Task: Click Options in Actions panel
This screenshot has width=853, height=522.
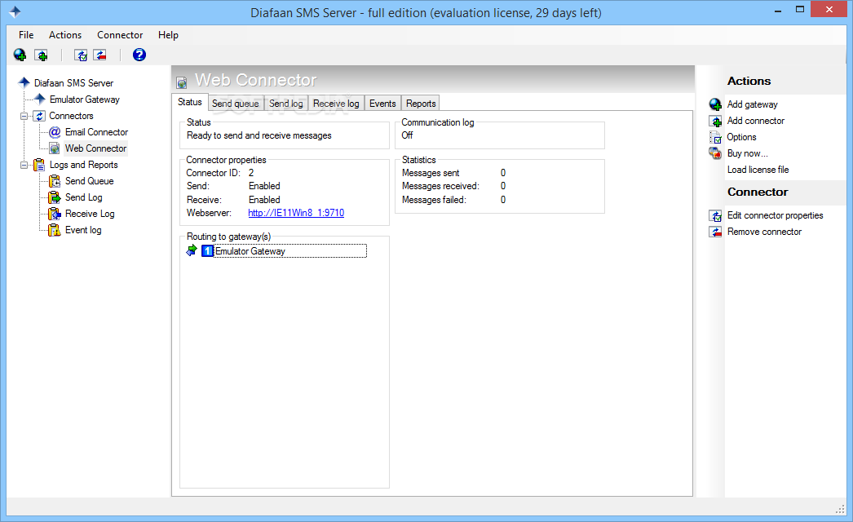Action: click(741, 137)
